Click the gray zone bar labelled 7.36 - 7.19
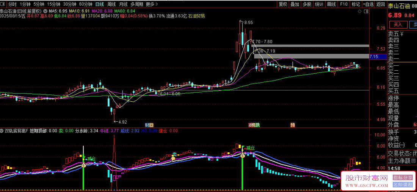The width and height of the screenshot is (417, 192). [312, 56]
